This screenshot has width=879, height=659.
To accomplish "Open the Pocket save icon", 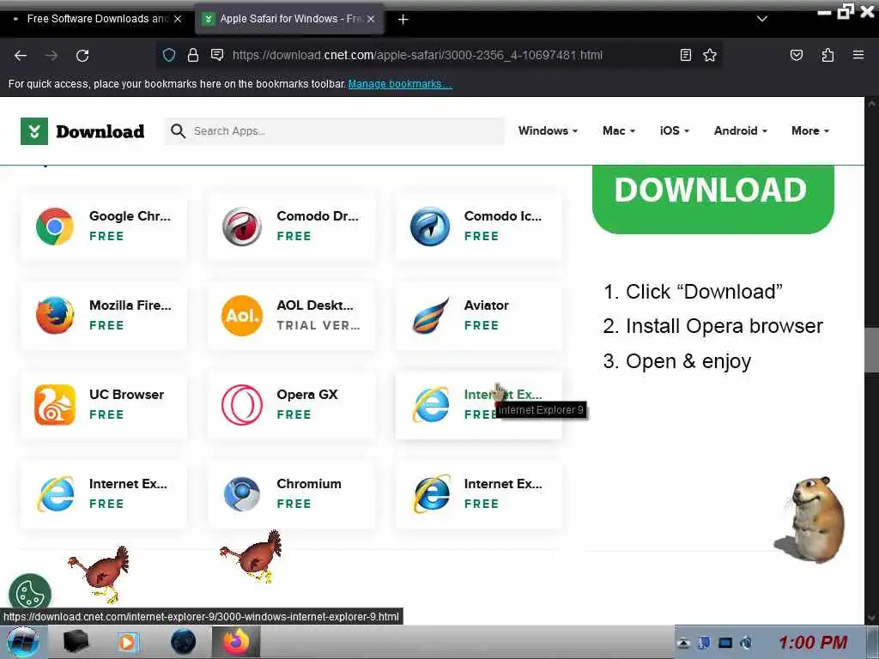I will click(796, 55).
